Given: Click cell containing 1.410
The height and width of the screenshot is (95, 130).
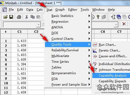Looking at the screenshot, I should point(19,41).
